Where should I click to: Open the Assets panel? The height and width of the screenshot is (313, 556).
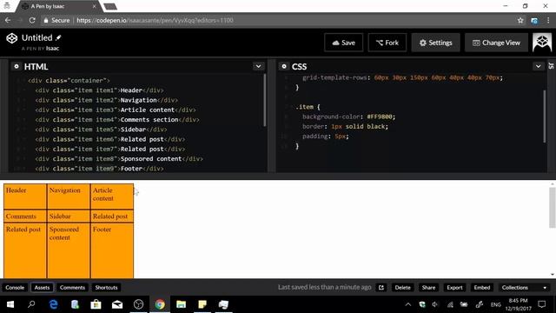(x=42, y=288)
